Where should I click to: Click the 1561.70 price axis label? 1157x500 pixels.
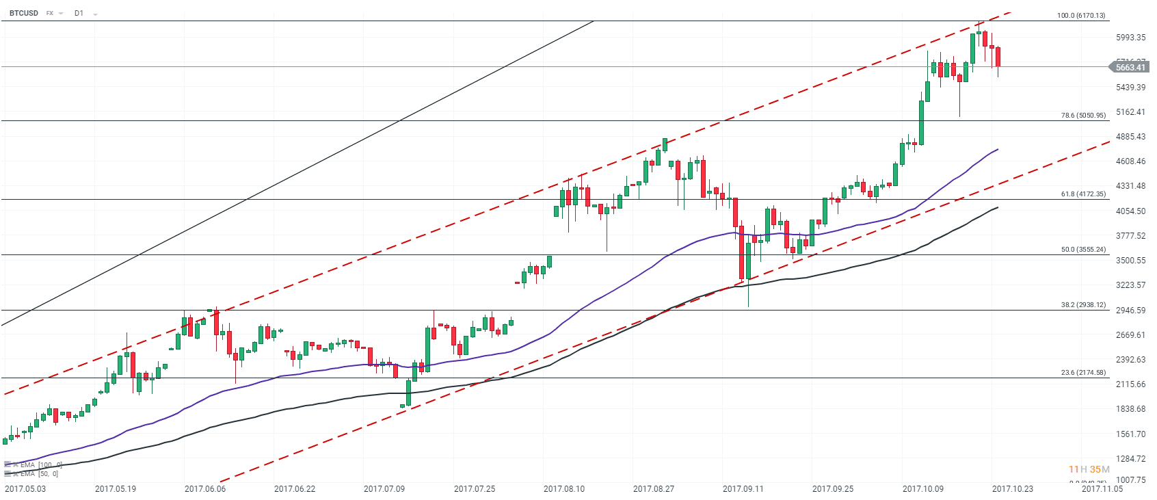1131,434
